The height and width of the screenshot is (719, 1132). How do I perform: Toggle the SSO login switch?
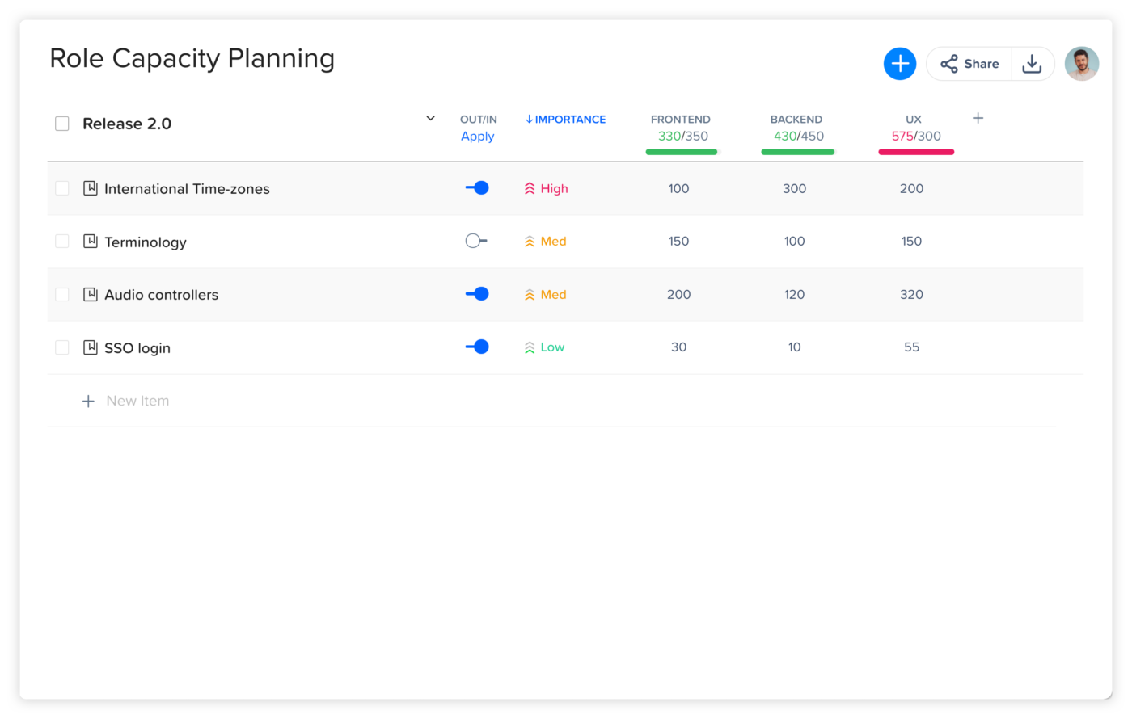tap(477, 347)
